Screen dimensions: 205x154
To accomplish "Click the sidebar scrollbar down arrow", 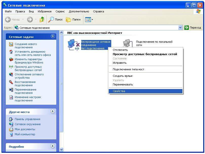I will pyautogui.click(x=61, y=149).
